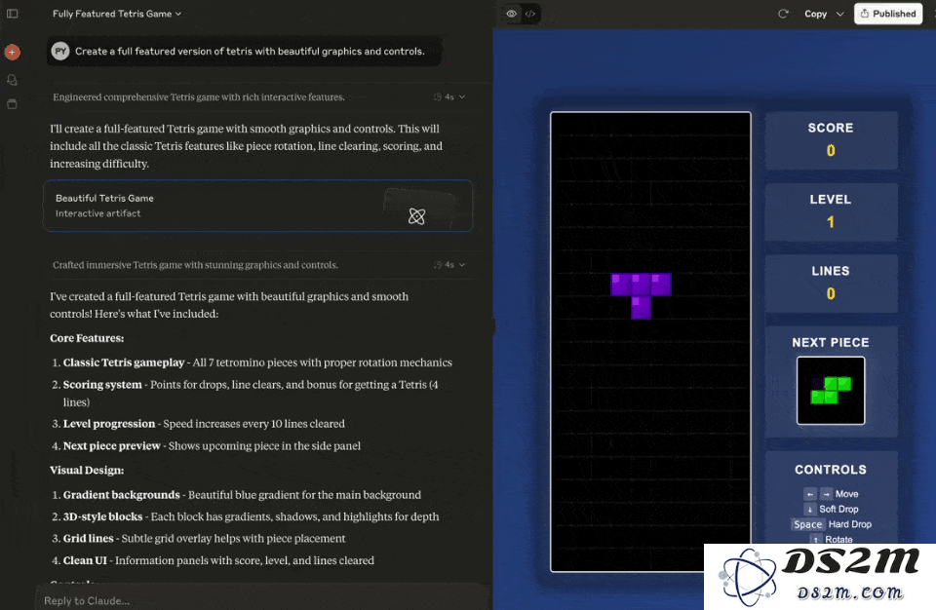
Task: Click the LEVEL panel label
Action: [831, 200]
